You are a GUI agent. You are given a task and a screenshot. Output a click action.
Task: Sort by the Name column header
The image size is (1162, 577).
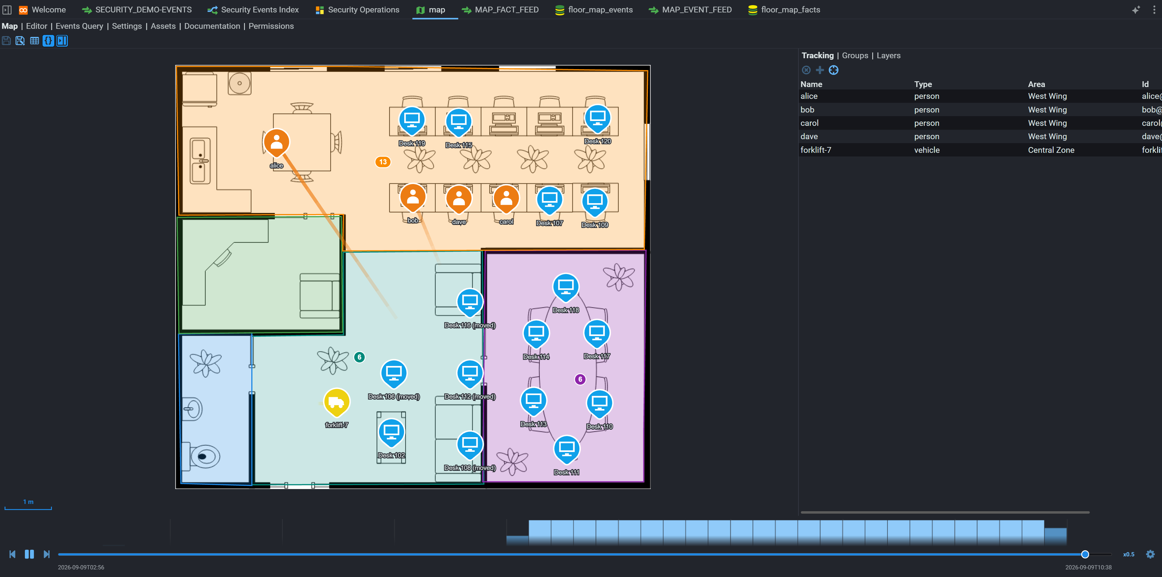[x=811, y=84]
